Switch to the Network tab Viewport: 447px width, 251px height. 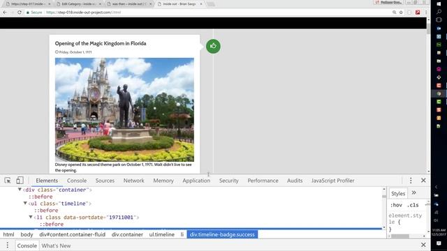(133, 181)
